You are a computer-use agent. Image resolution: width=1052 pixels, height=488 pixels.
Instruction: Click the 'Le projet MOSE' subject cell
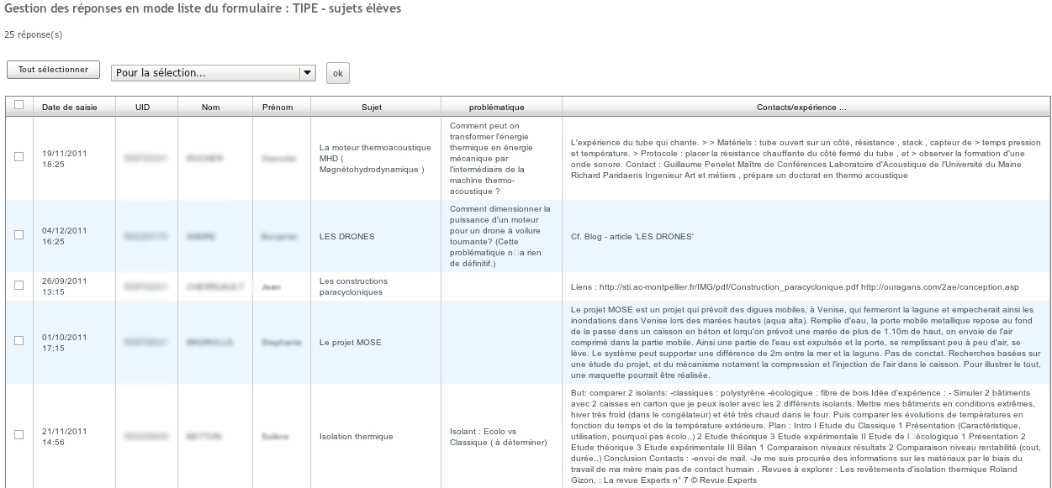click(351, 343)
